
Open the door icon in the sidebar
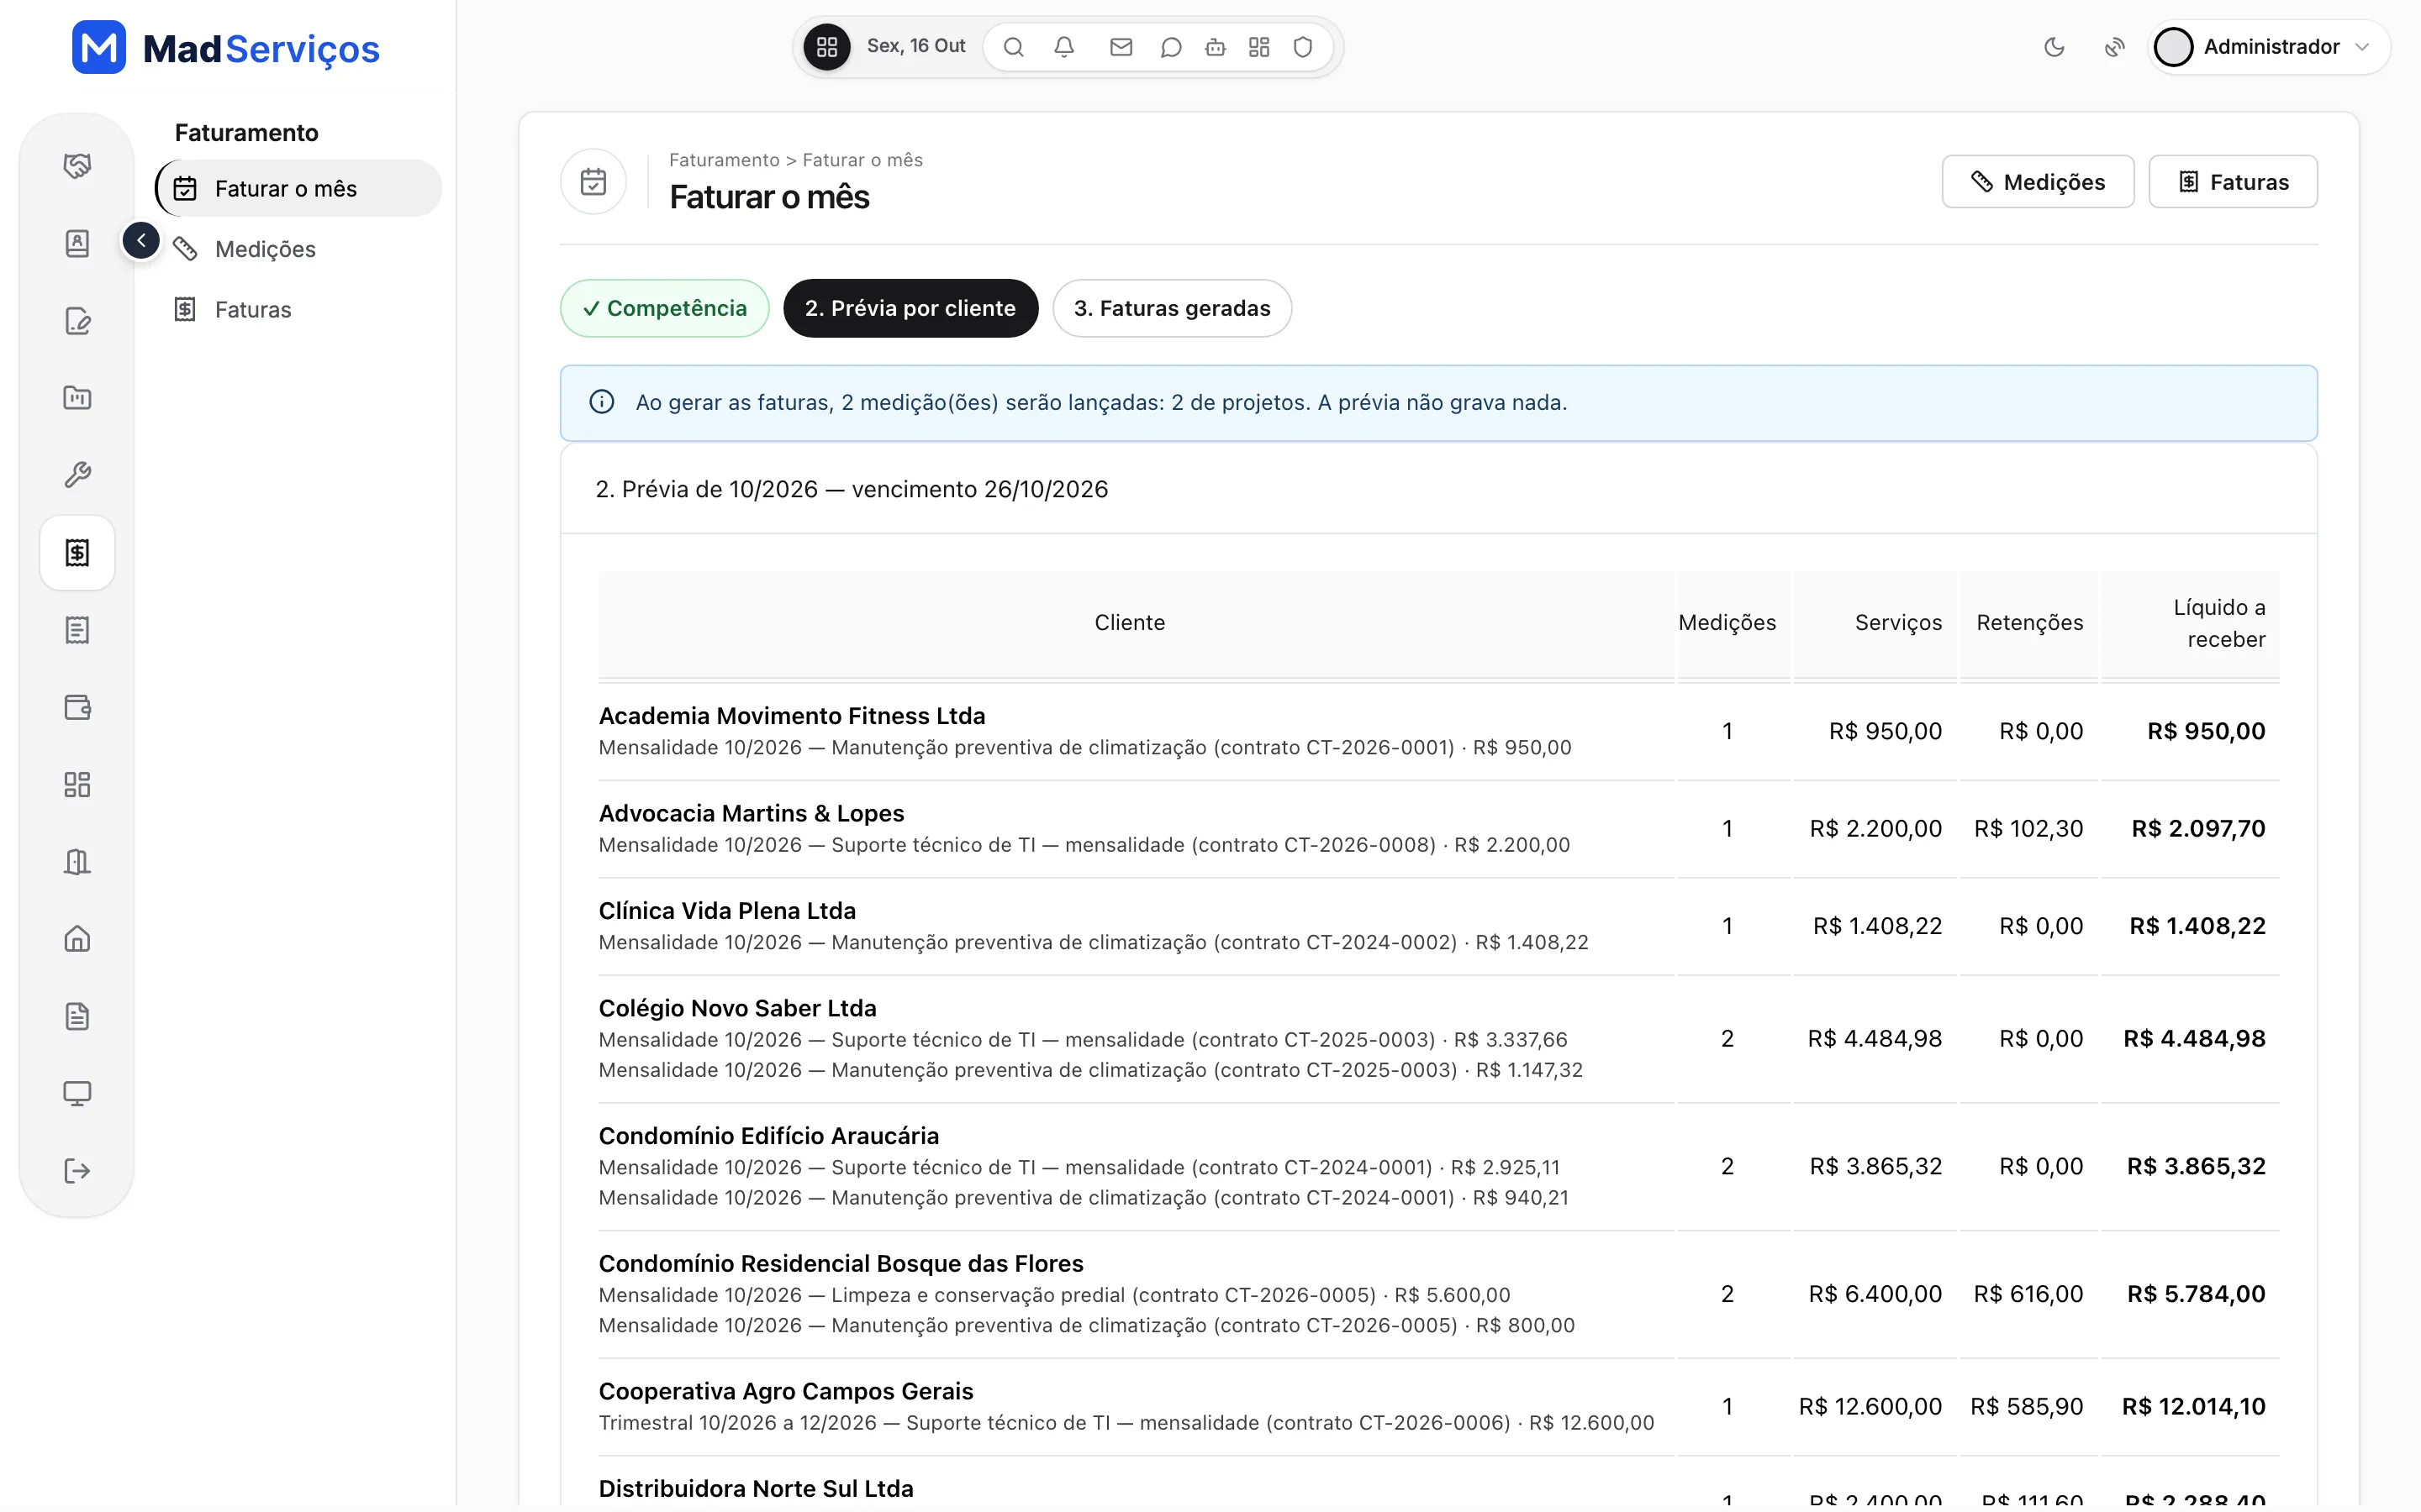(77, 862)
